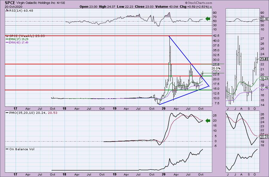This screenshot has height=177, width=269.
Task: Select the High 24.37 value
Action: (107, 7)
